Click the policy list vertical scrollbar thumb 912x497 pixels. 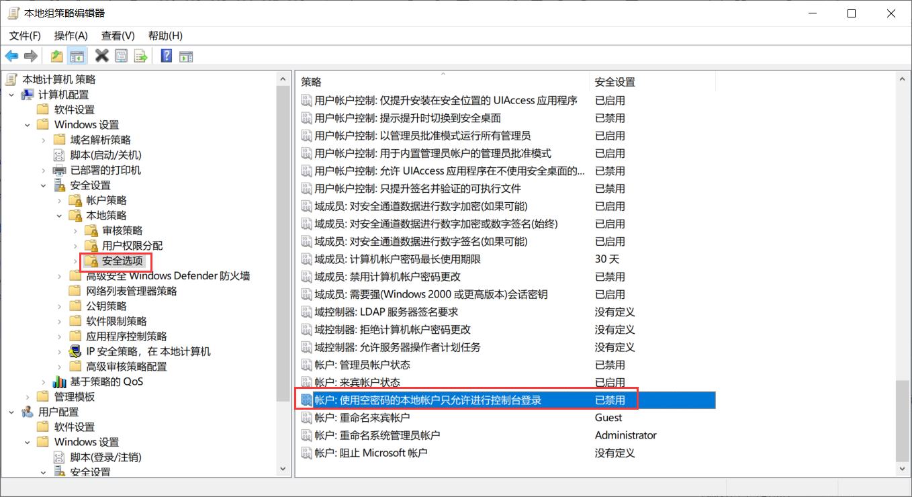tap(902, 420)
